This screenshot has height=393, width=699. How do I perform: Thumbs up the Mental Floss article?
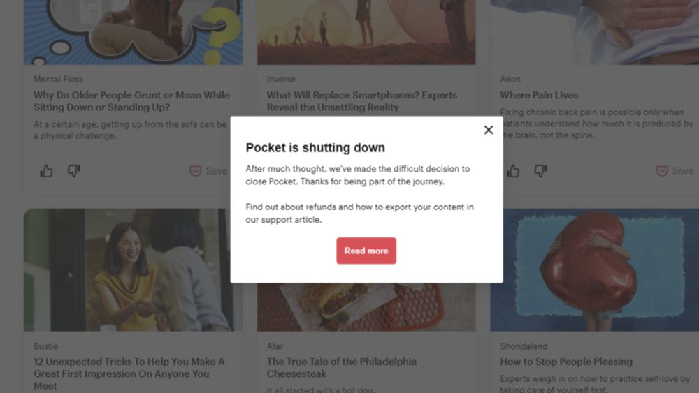pyautogui.click(x=46, y=171)
